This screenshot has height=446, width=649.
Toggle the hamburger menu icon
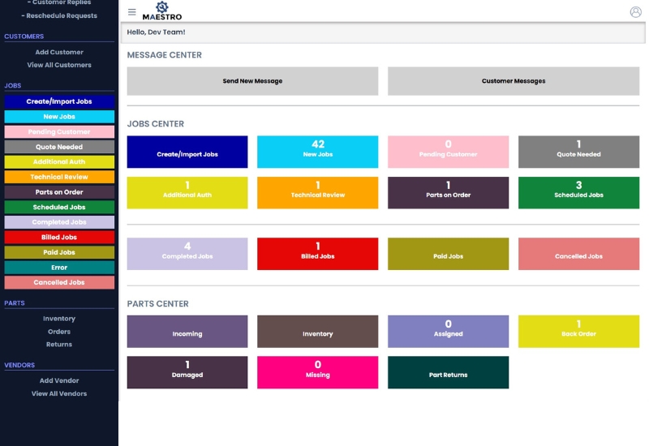coord(132,12)
